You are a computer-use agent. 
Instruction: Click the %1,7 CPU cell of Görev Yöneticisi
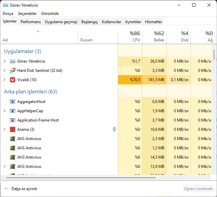tap(130, 61)
